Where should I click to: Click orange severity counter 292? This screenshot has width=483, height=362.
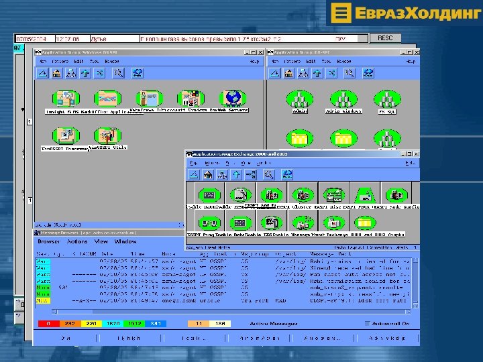point(70,324)
